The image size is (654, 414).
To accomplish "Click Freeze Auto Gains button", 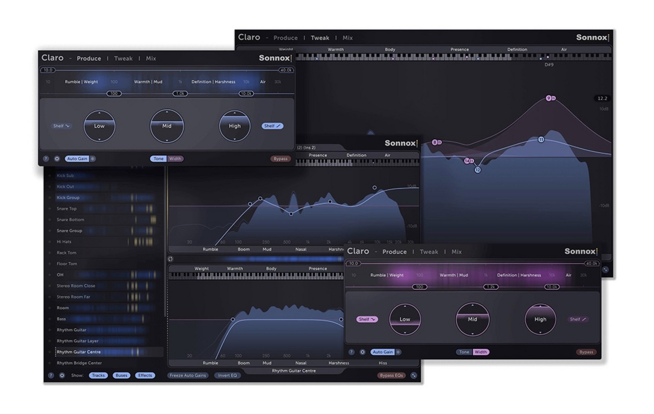I will 188,376.
